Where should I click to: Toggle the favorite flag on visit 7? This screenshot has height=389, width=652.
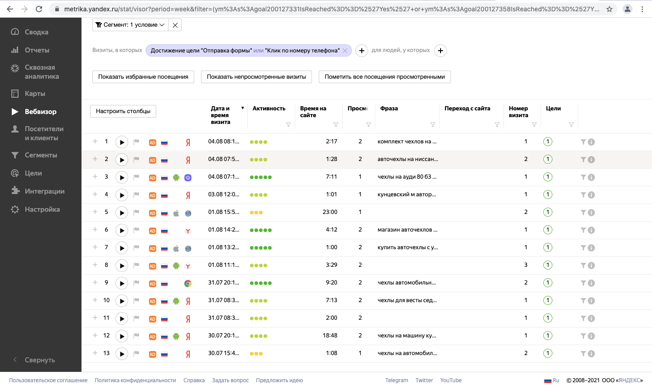[136, 247]
